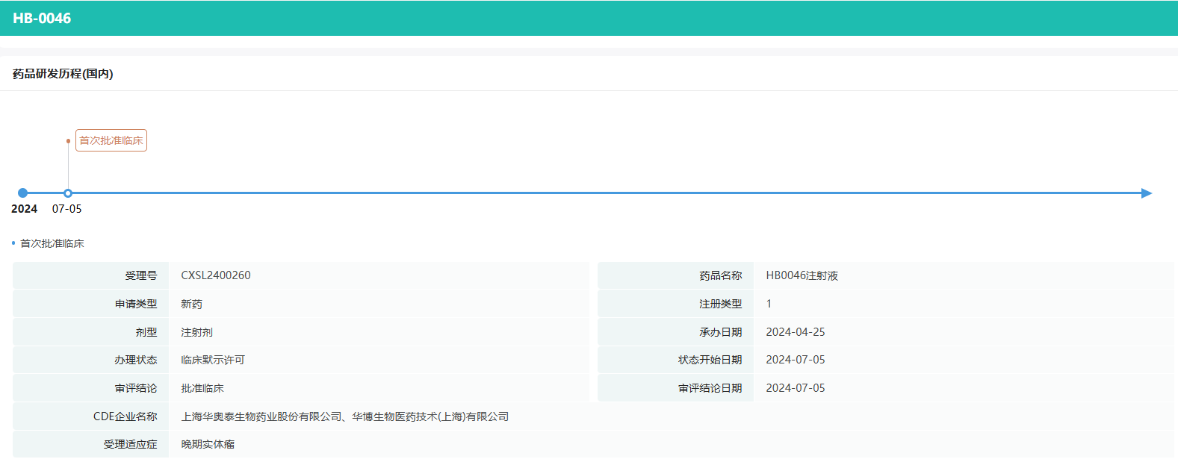
Task: Click the 批准临床 review conclusion value
Action: point(202,388)
